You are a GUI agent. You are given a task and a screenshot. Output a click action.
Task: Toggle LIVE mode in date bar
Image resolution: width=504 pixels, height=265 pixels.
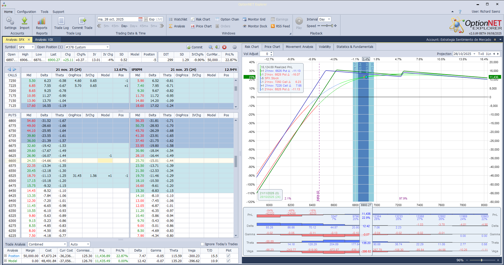pyautogui.click(x=159, y=19)
